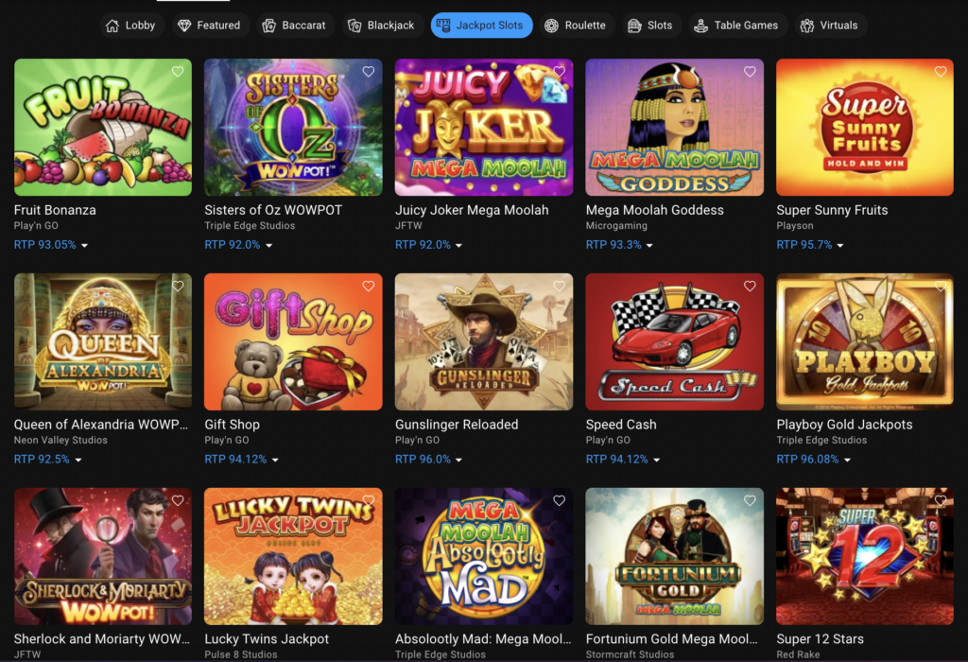Image resolution: width=968 pixels, height=662 pixels.
Task: Play Juicy Joker Mega Moolah via thumbnail
Action: 484,128
